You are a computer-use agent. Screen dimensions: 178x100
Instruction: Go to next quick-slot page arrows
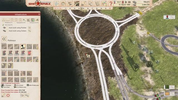pyautogui.click(x=60, y=8)
